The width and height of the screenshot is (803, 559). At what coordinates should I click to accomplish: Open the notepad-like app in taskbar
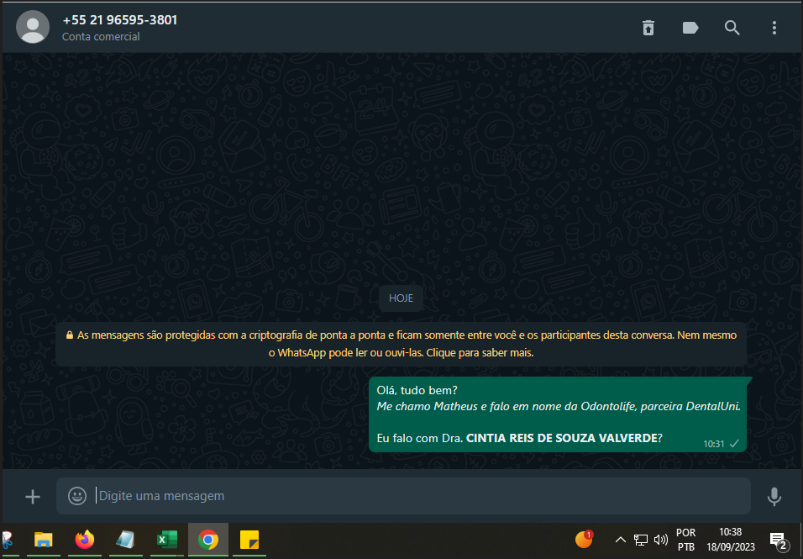click(x=125, y=540)
